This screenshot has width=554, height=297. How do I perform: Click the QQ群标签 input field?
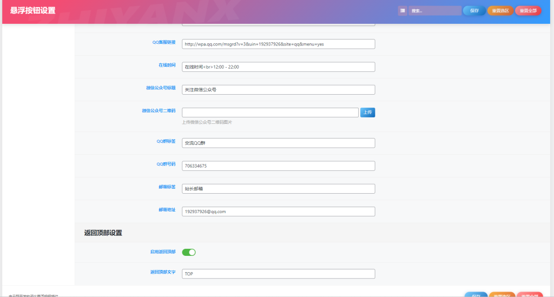278,143
